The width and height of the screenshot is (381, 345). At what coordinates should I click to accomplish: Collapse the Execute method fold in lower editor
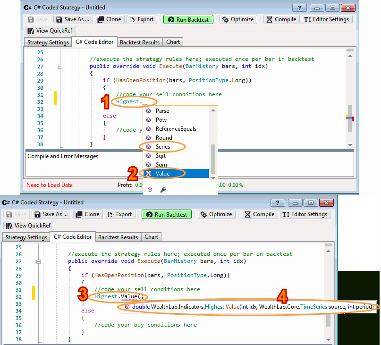(38, 261)
